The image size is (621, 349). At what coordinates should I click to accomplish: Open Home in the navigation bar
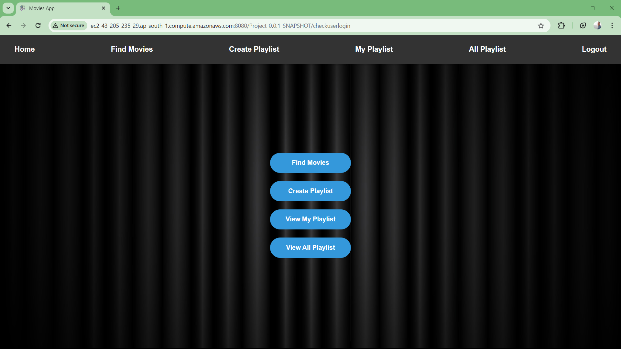(25, 49)
